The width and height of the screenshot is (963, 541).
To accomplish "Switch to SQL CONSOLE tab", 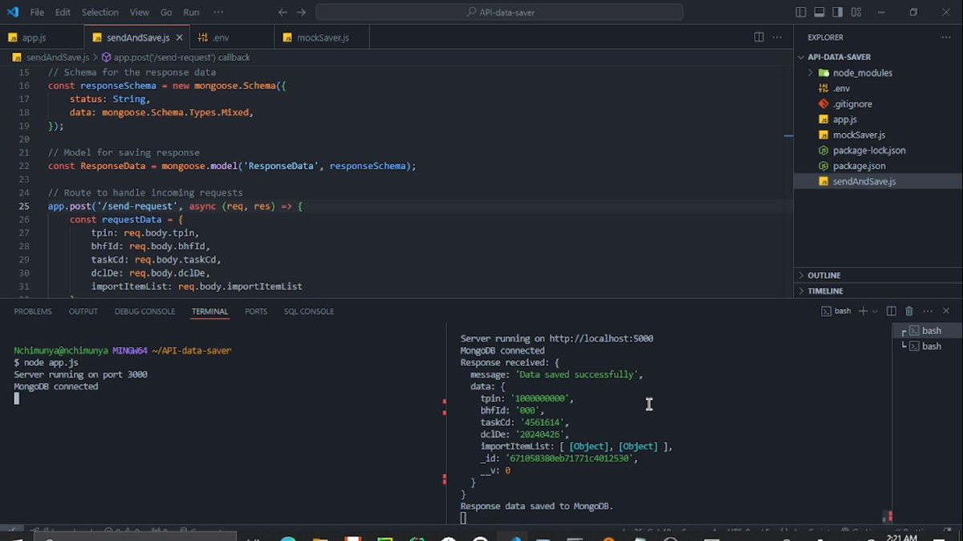I will [309, 312].
